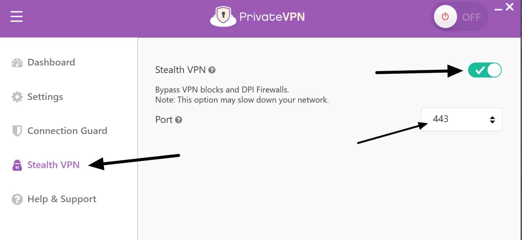Viewport: 522px width, 240px height.
Task: Show help tooltip beside Port label
Action: pyautogui.click(x=179, y=120)
